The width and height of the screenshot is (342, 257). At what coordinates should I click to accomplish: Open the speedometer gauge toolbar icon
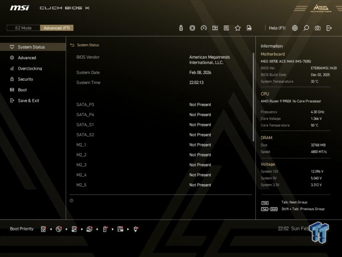204,28
